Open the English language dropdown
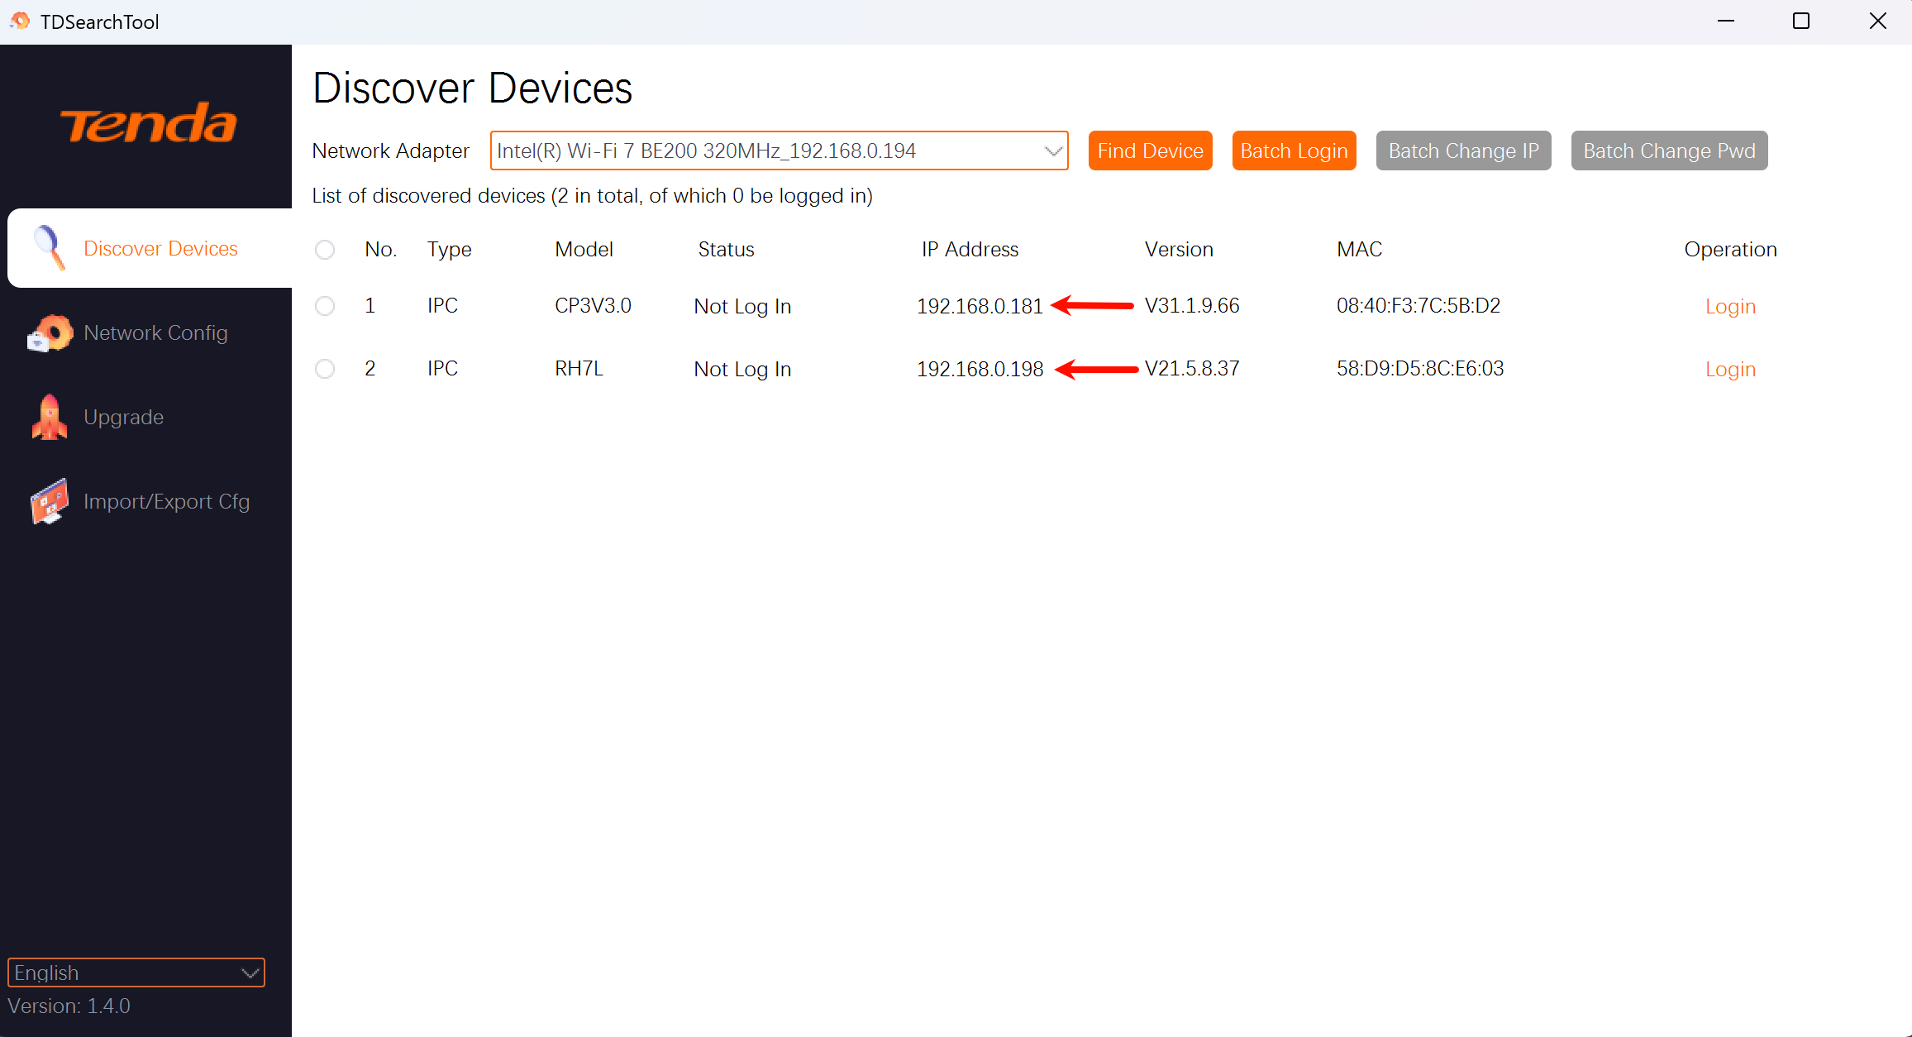 tap(136, 972)
